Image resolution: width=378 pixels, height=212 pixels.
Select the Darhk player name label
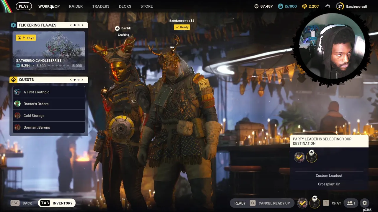coord(126,28)
